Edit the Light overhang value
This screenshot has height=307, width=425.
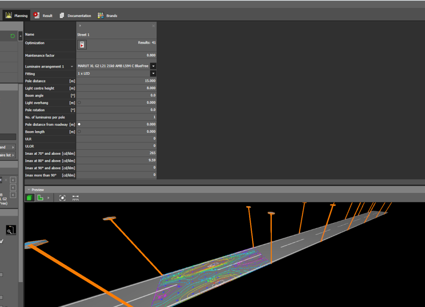point(116,102)
